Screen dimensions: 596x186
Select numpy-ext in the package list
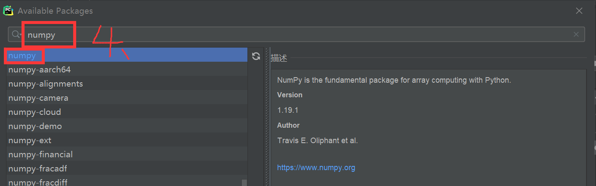[127, 140]
